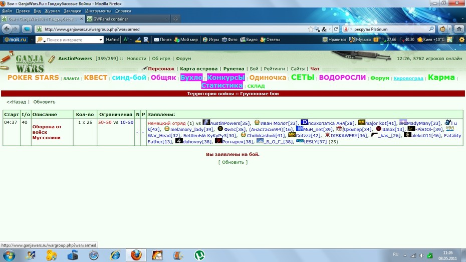This screenshot has width=466, height=262.
Task: Open Карта острова link
Action: coord(199,69)
